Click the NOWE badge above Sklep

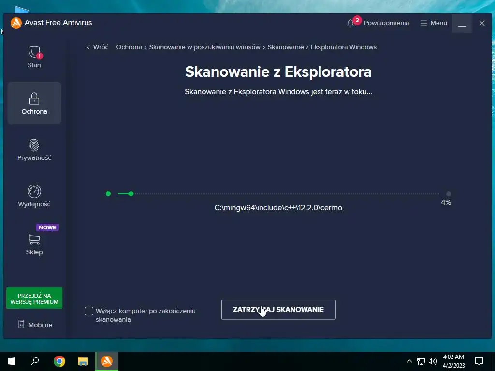pos(47,228)
